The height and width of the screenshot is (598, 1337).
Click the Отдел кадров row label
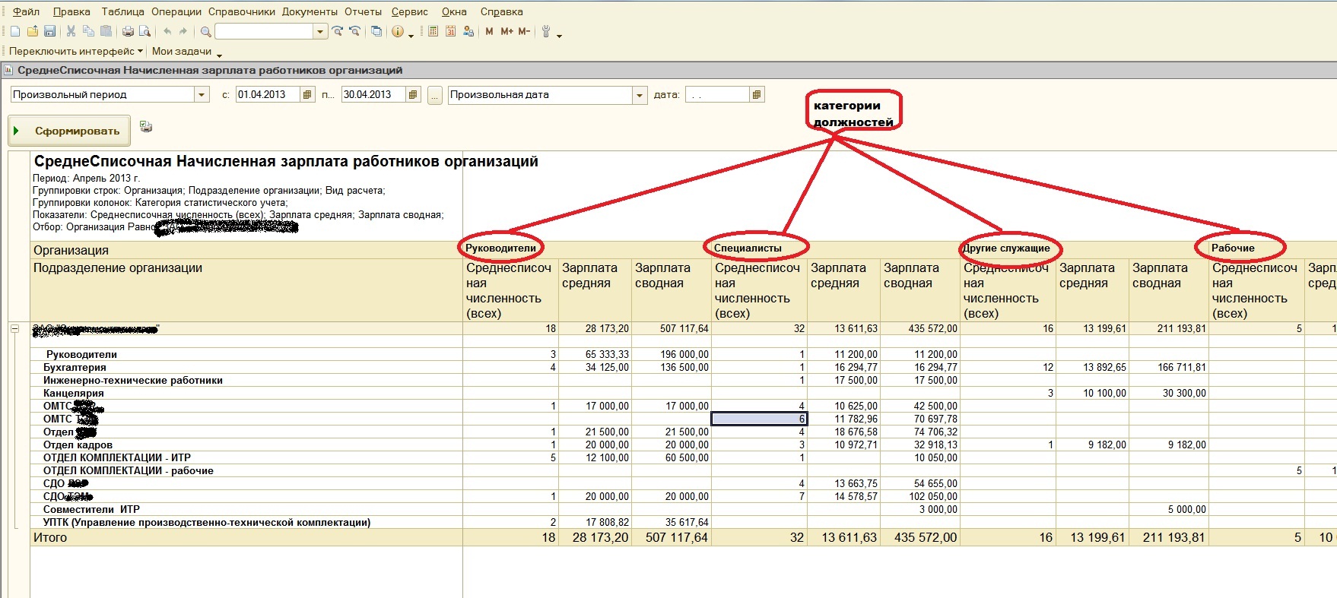click(x=78, y=445)
